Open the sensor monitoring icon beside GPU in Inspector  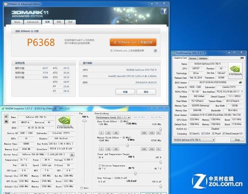(6, 122)
